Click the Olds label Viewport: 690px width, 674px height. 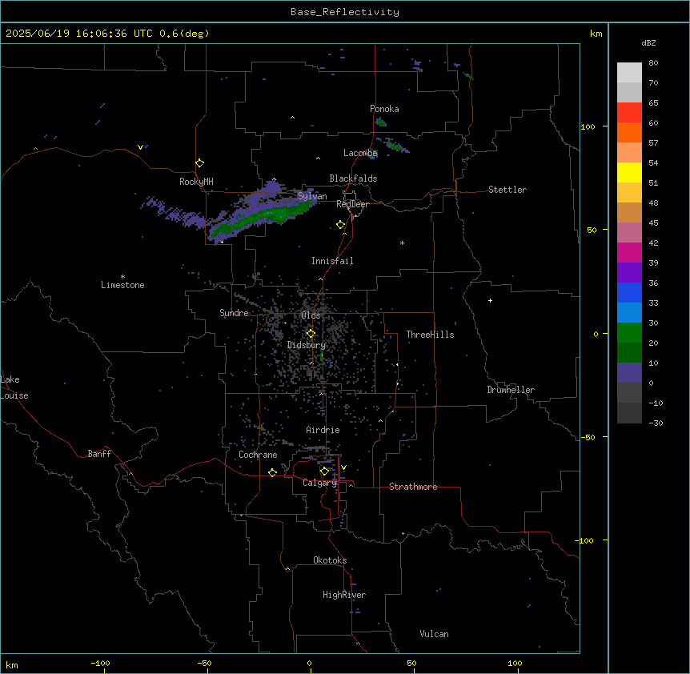[x=311, y=315]
